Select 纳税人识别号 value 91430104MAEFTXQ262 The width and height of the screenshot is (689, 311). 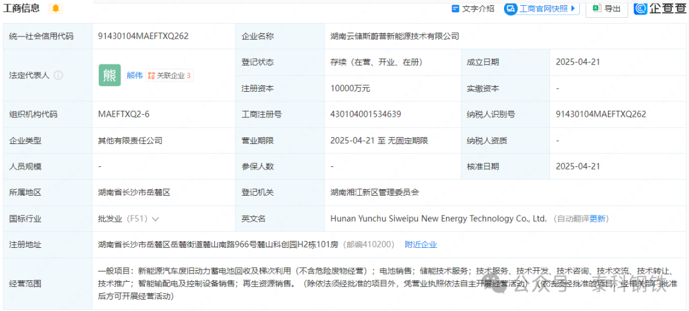point(601,115)
